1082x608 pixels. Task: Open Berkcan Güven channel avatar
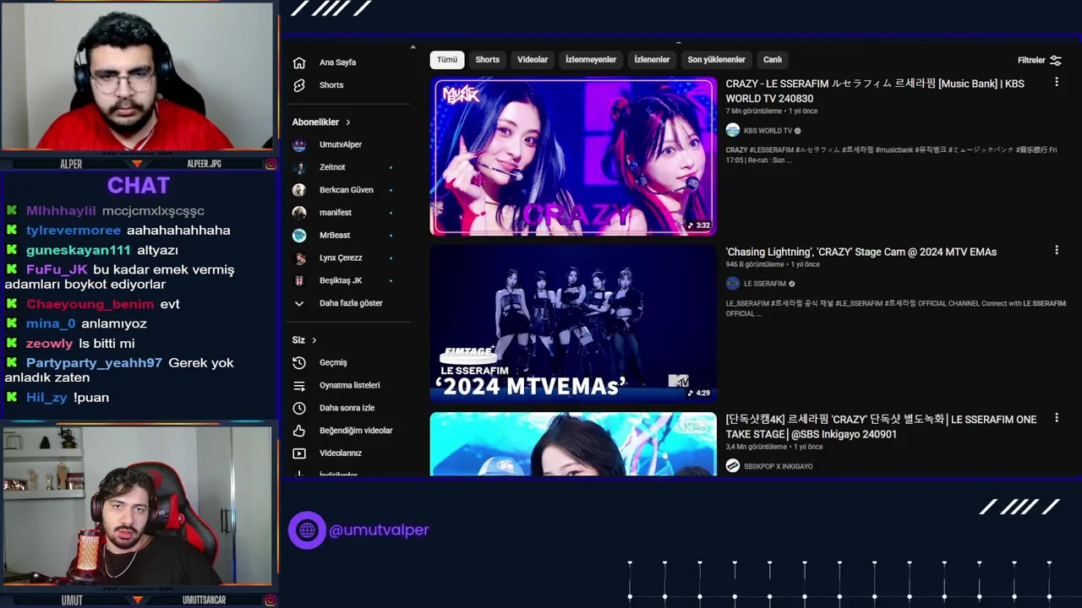pyautogui.click(x=299, y=190)
